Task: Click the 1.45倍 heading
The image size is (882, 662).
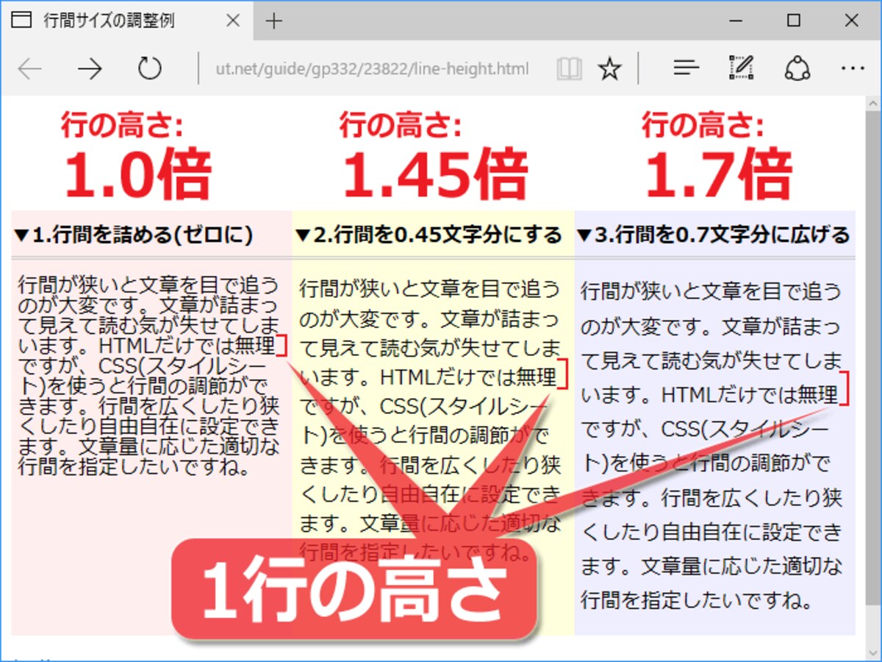Action: [x=435, y=175]
